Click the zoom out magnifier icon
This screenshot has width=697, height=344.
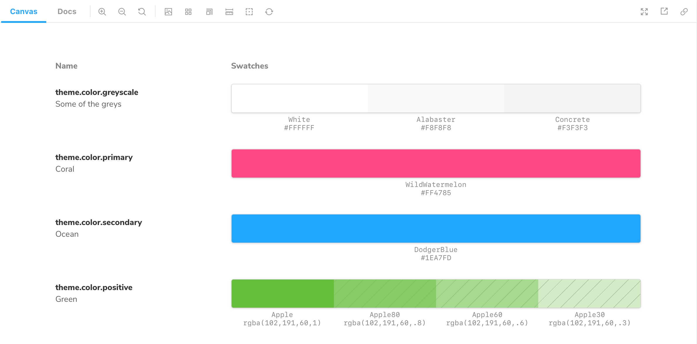(122, 12)
